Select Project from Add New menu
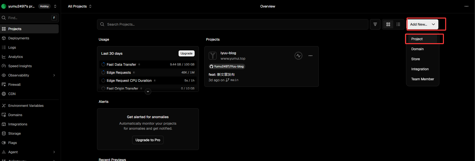475x161 pixels. pos(417,39)
